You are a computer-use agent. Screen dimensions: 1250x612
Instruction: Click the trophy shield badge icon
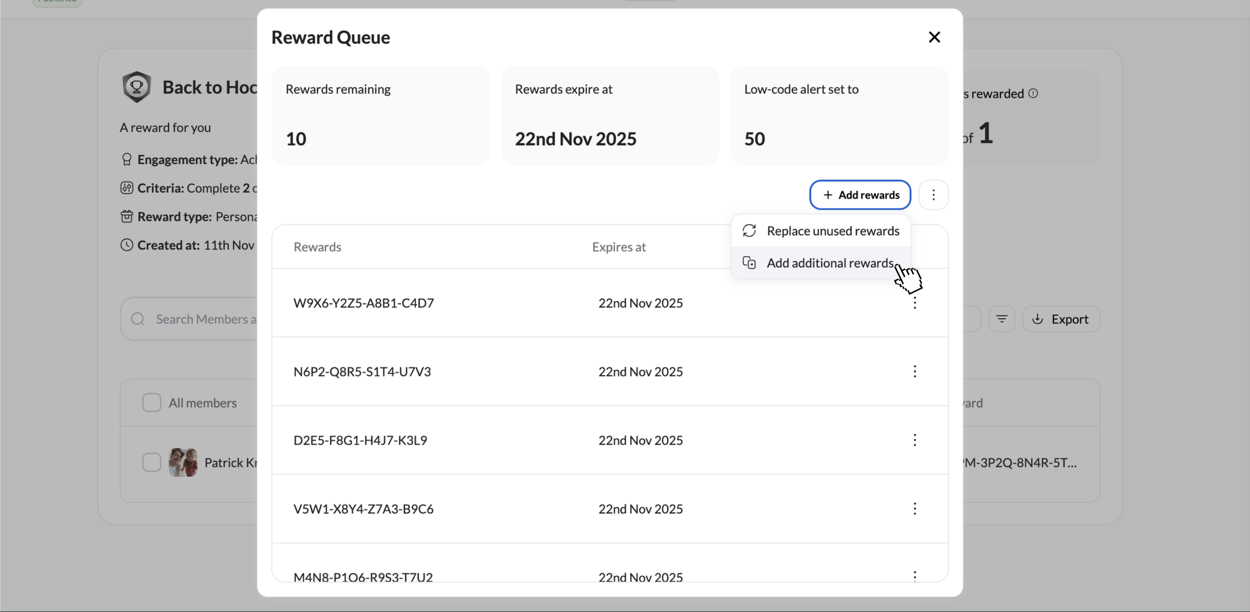click(136, 87)
